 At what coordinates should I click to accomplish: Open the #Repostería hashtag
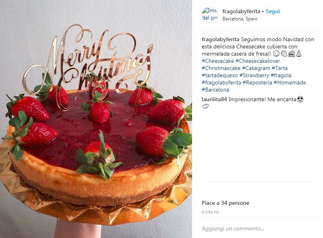(257, 82)
